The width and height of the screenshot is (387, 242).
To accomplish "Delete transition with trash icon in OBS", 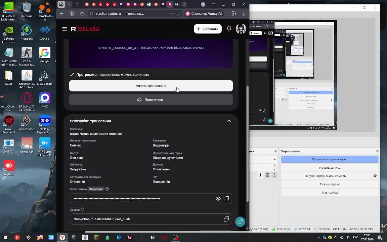I will (267, 175).
